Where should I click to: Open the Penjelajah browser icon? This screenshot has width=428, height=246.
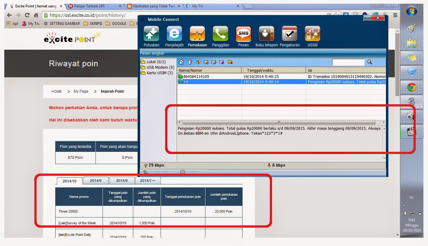[x=174, y=34]
